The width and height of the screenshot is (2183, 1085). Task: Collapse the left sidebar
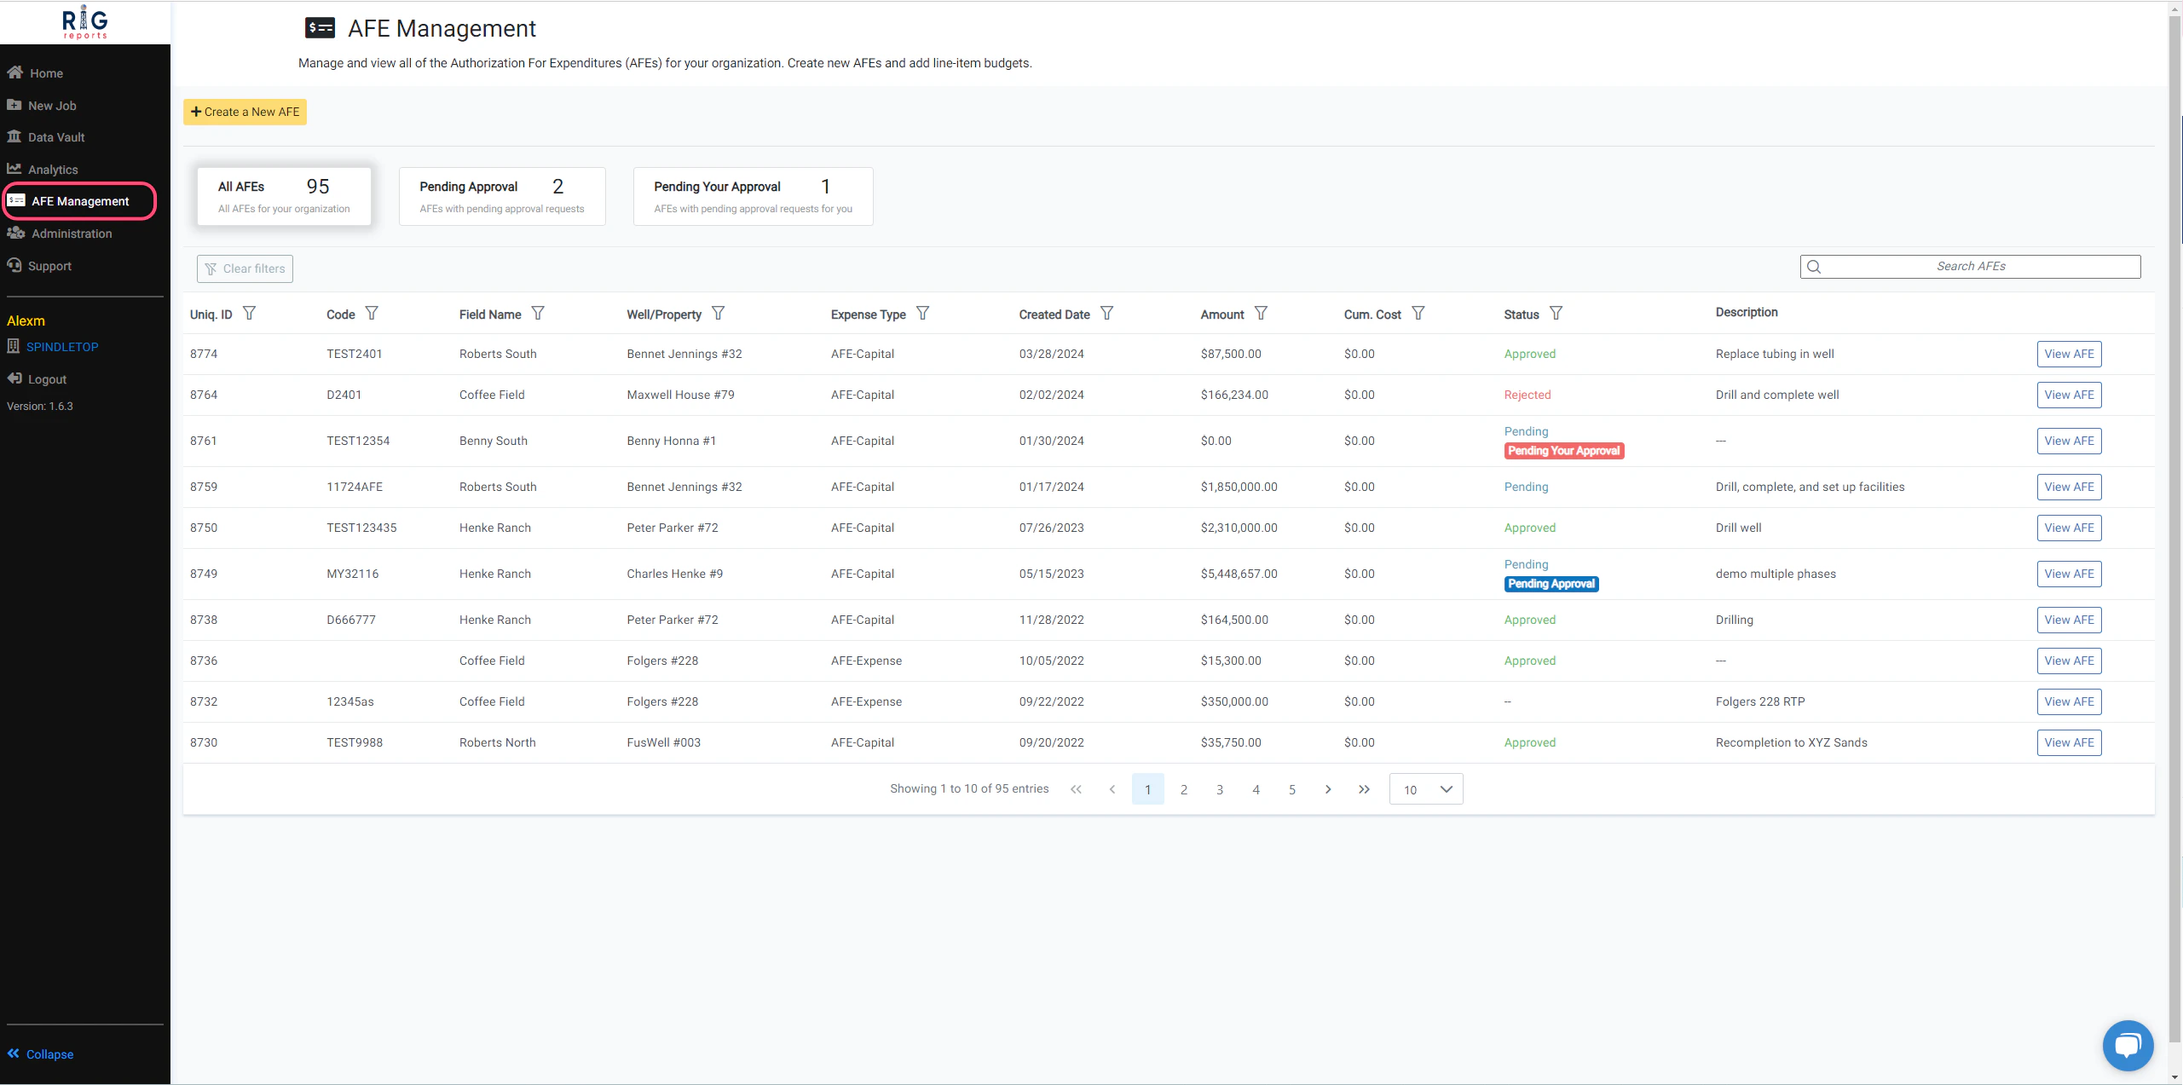tap(40, 1053)
